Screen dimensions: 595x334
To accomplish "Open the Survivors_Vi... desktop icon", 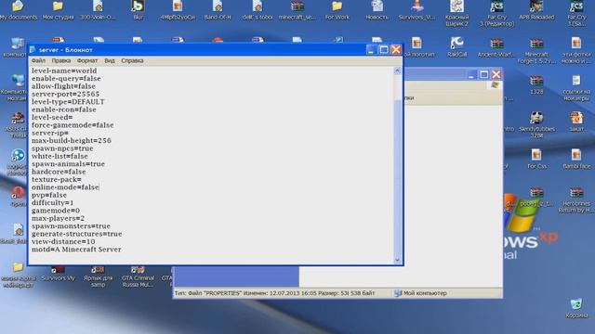I will (x=416, y=10).
